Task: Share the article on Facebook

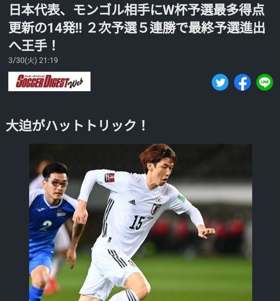Action: coord(242,82)
